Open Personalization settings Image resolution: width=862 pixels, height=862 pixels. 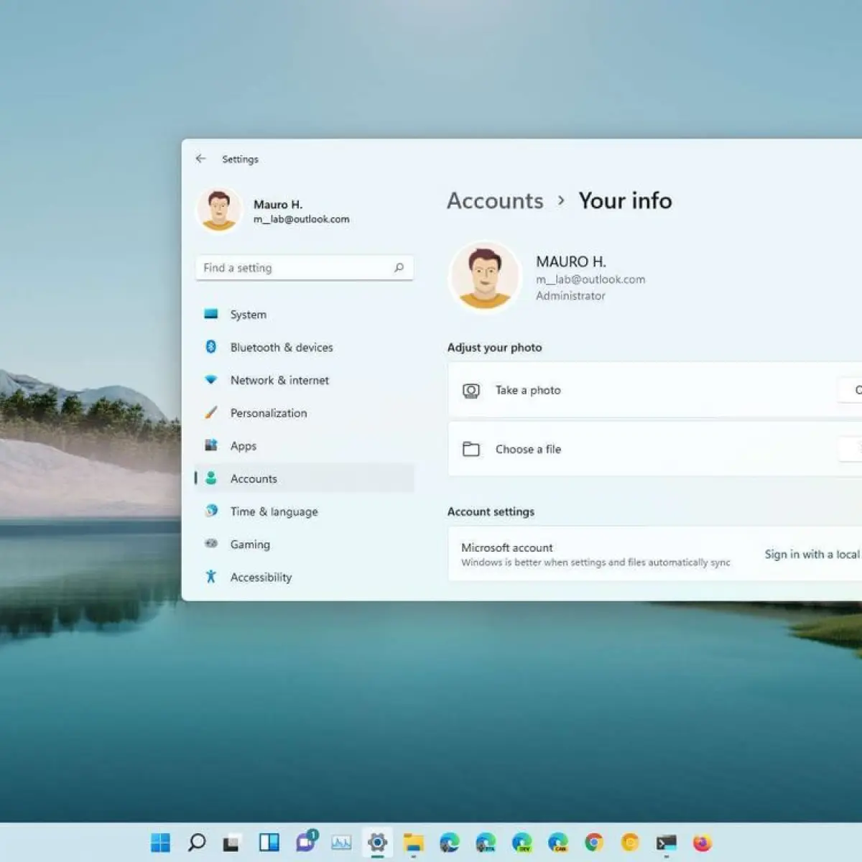point(305,413)
